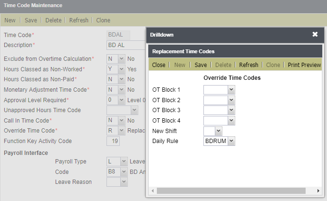
Task: Click the right scroll arrow in Drilldown
Action: click(x=318, y=191)
